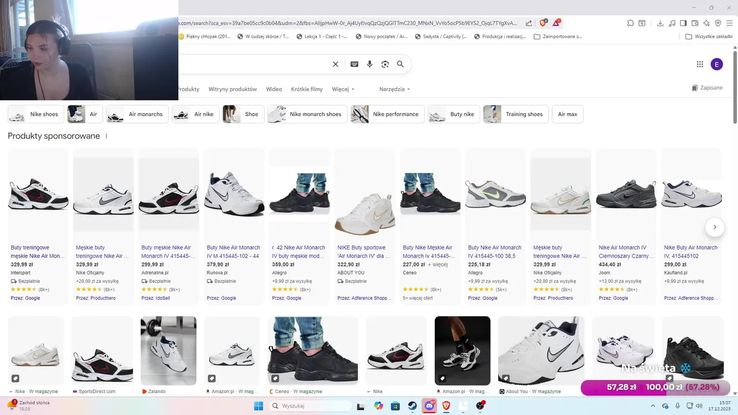Open options dots beside 'Produkty sponsorowane'

pyautogui.click(x=107, y=136)
